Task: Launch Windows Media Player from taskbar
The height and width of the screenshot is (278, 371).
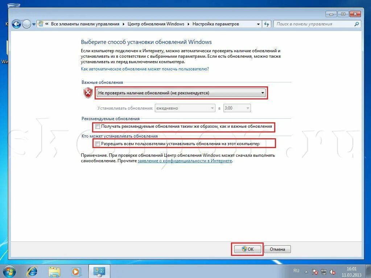Action: (76, 271)
